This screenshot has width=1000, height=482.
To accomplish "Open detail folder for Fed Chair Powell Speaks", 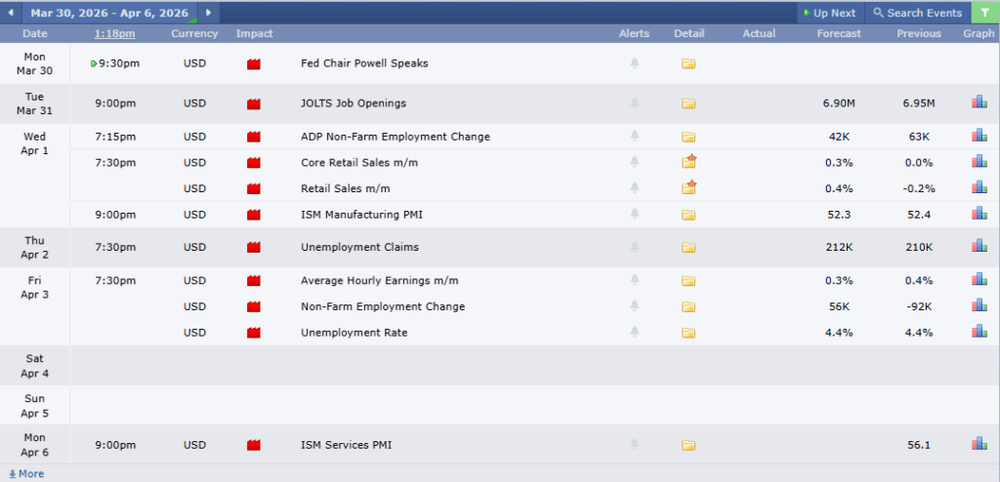I will click(688, 63).
